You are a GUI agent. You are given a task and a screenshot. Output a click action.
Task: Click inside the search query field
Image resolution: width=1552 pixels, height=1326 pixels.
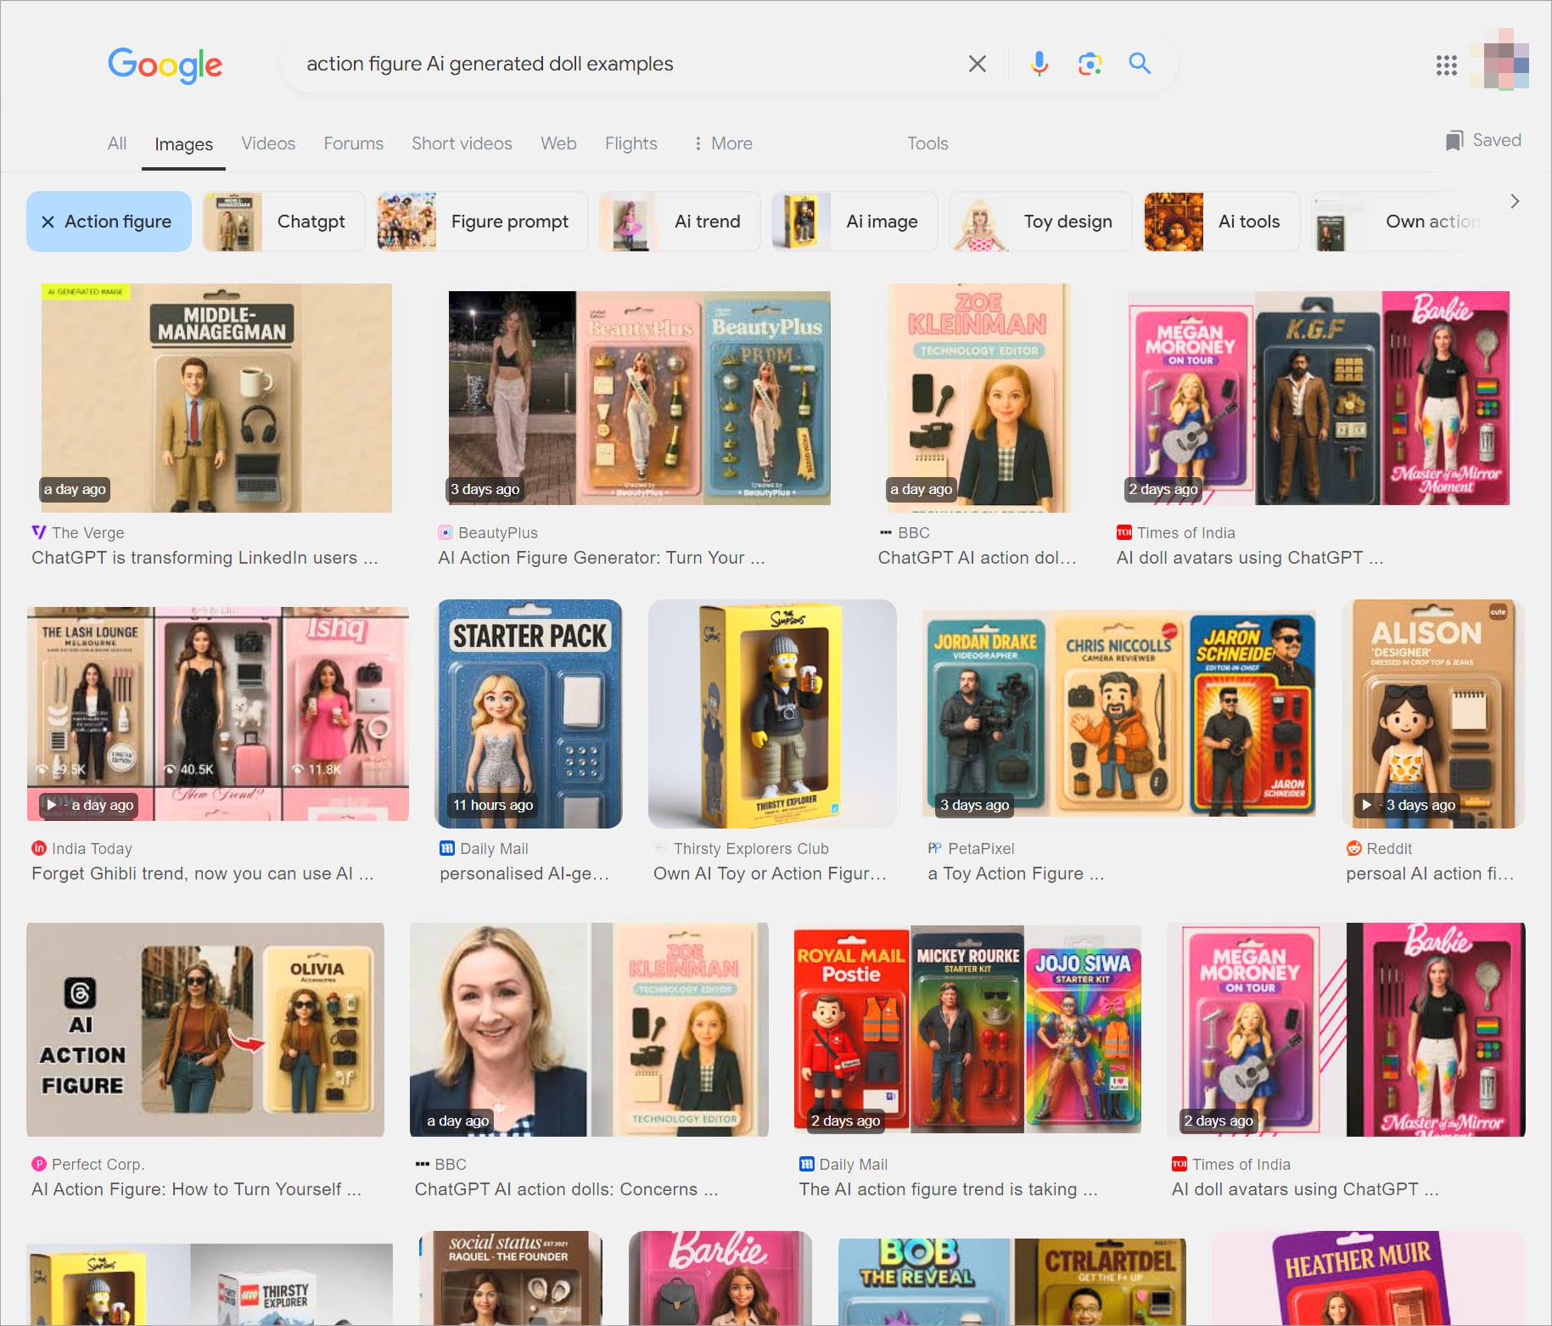click(628, 64)
